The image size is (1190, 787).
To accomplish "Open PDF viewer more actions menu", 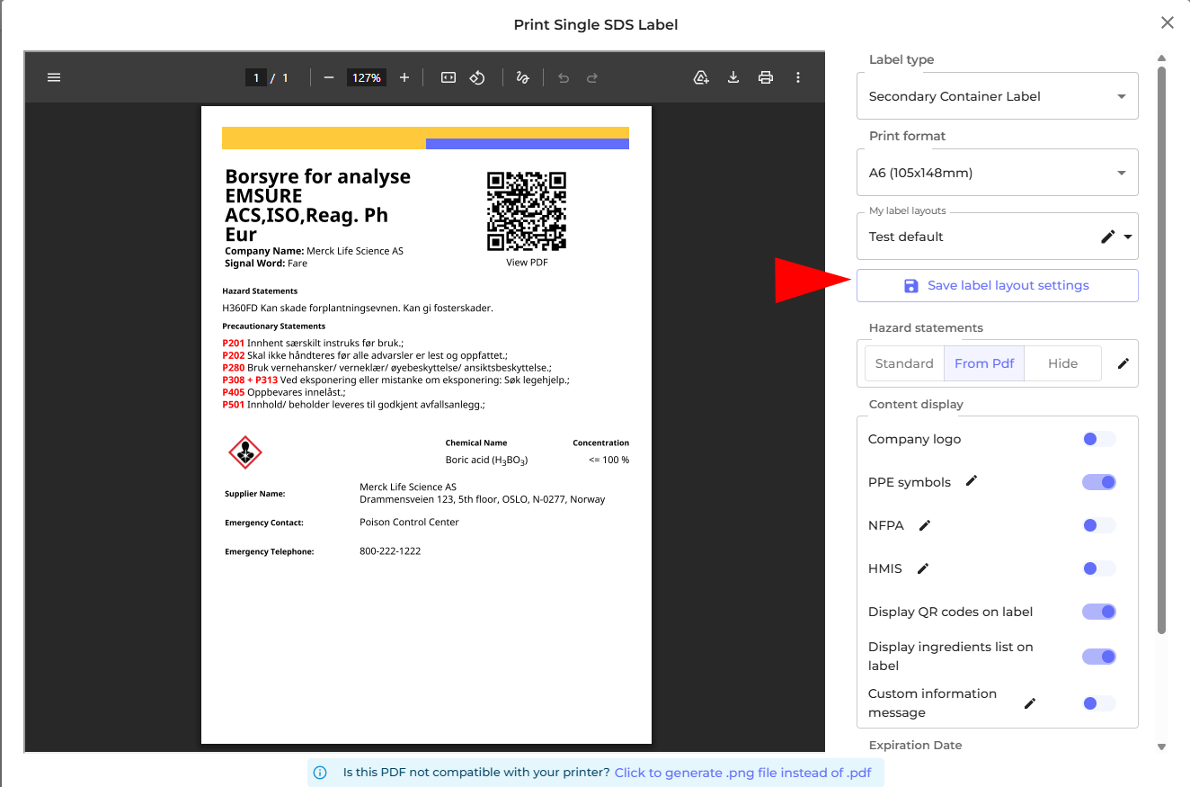I will (x=798, y=78).
